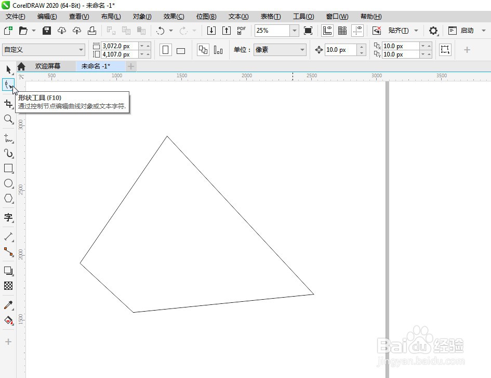Select the Parallel Dimension tool
Viewport: 491px width, 378px height.
(x=8, y=236)
